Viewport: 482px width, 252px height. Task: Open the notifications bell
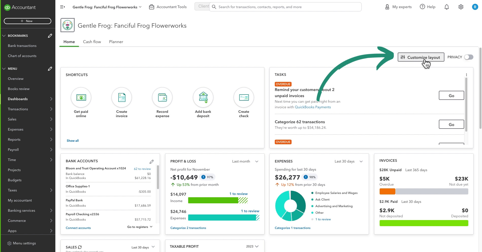[447, 7]
